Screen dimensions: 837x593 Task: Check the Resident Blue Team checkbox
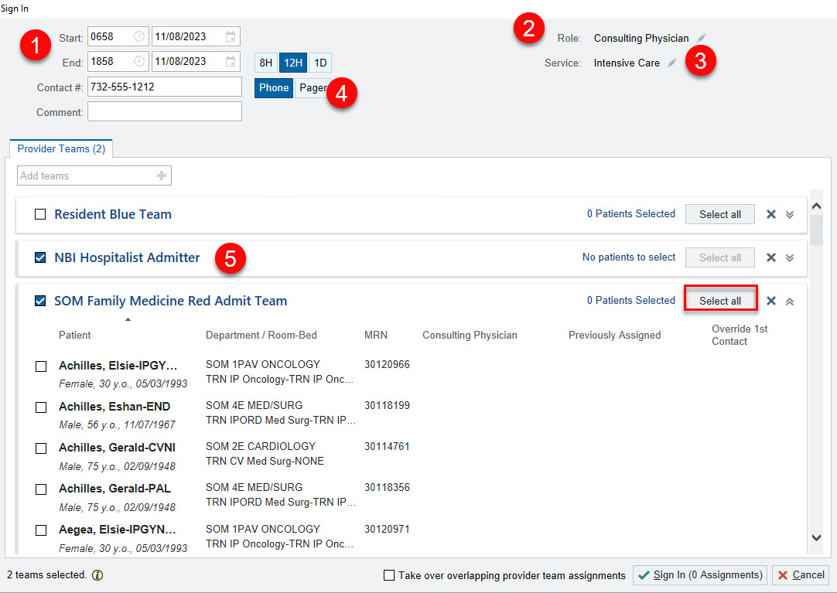click(40, 214)
